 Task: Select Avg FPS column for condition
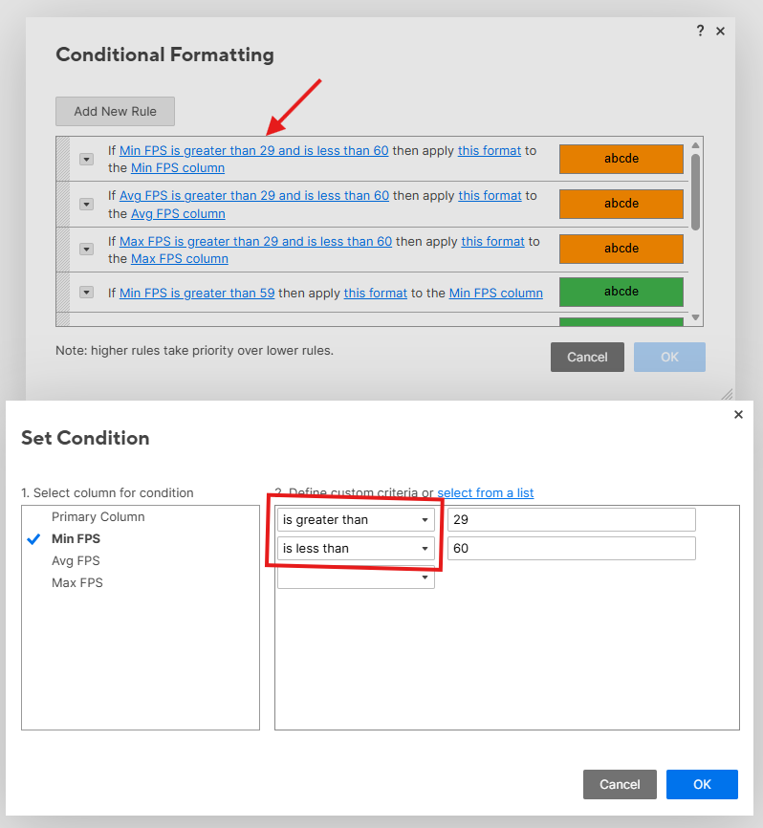76,561
